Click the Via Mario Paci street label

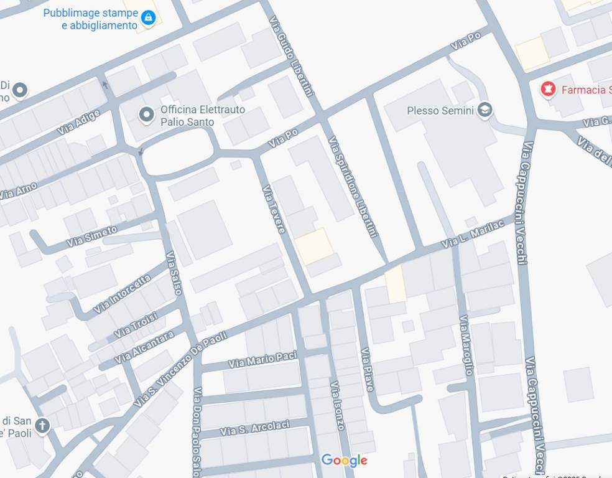(x=262, y=359)
